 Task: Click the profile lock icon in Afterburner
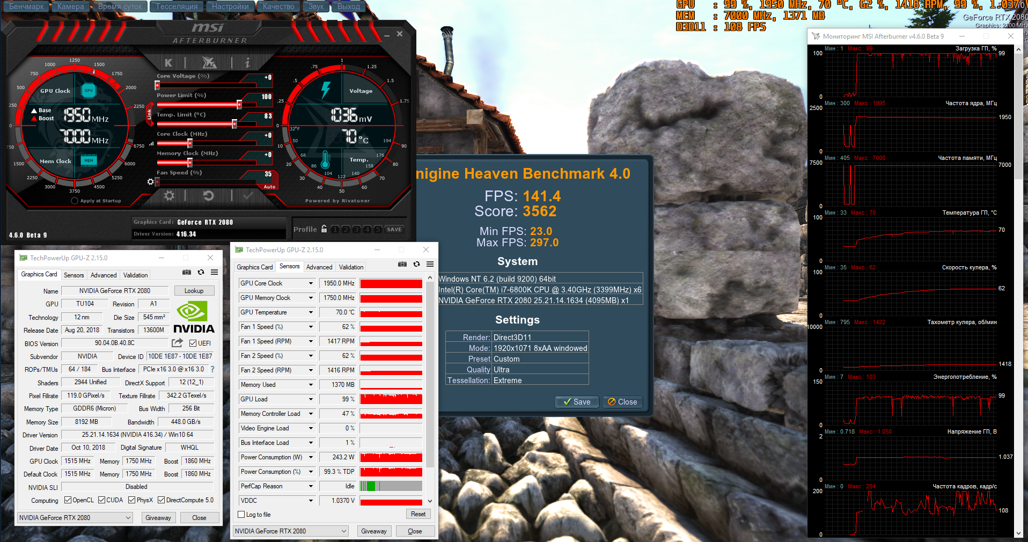tap(324, 229)
